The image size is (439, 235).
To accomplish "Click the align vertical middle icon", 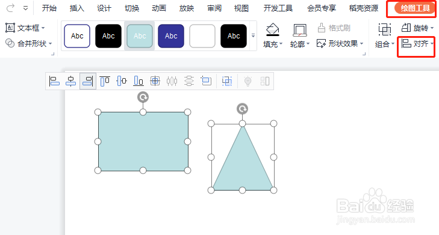I will 122,81.
